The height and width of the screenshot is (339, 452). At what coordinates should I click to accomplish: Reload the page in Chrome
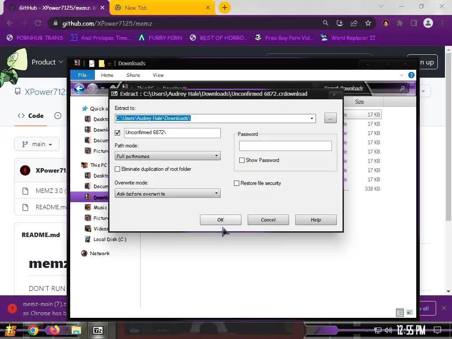(x=38, y=23)
